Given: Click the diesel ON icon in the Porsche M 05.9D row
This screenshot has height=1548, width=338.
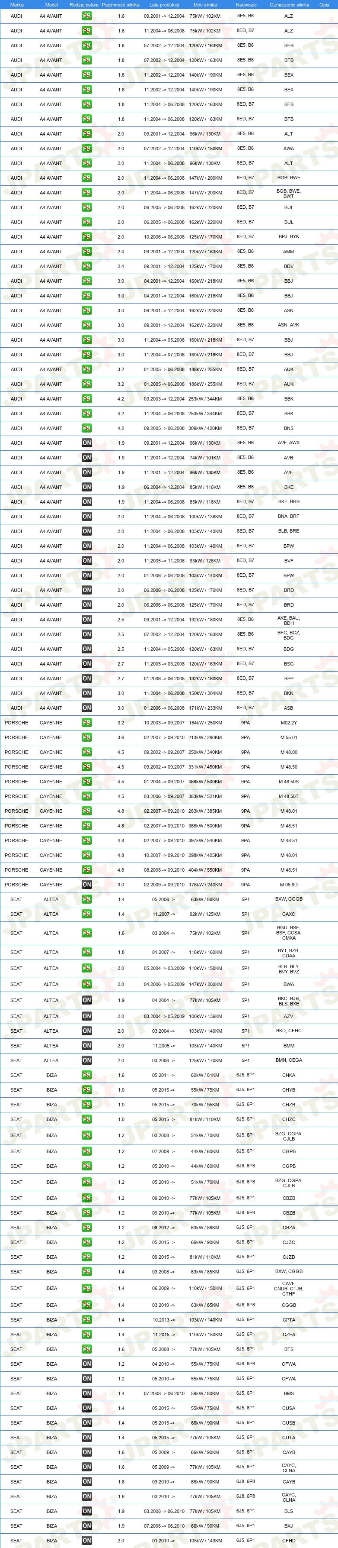Looking at the screenshot, I should tap(86, 885).
